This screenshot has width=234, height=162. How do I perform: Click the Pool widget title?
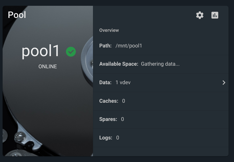pyautogui.click(x=17, y=15)
